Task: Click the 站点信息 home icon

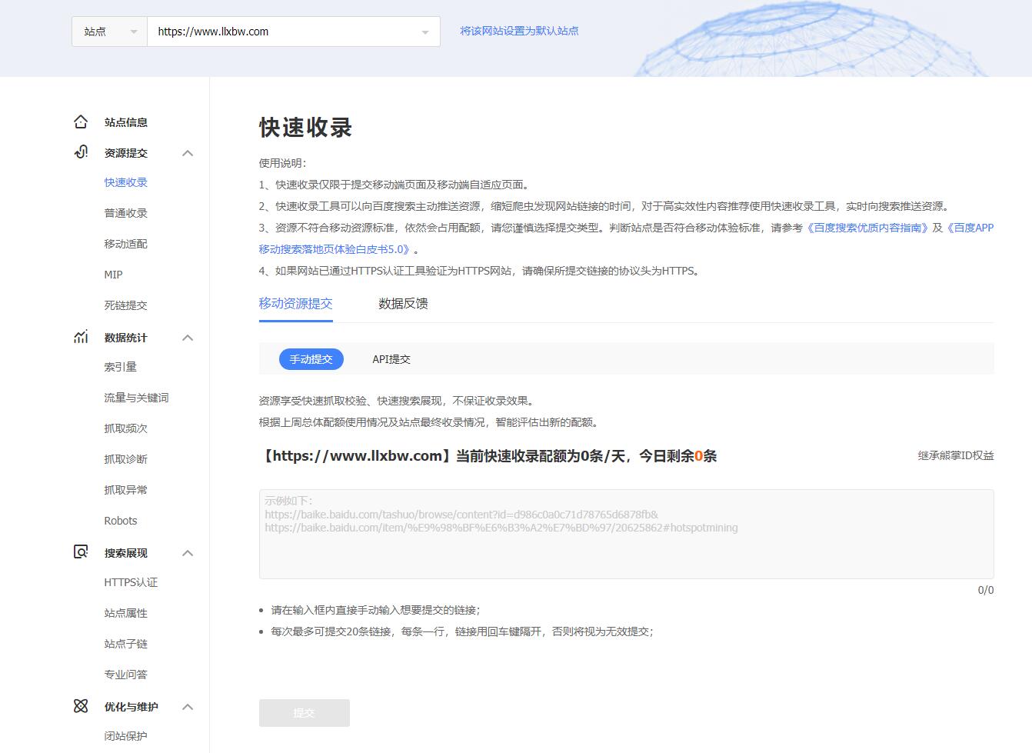Action: (81, 122)
